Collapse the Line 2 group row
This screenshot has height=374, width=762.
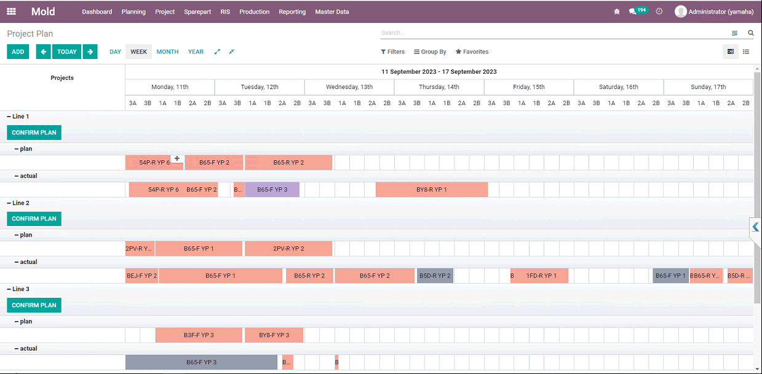[x=18, y=203]
